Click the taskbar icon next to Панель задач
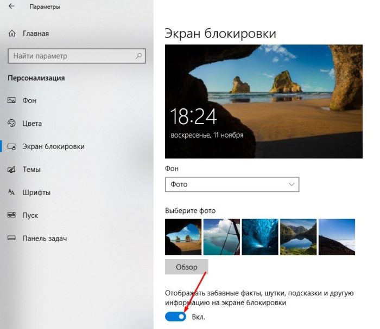This screenshot has width=380, height=329. click(11, 238)
